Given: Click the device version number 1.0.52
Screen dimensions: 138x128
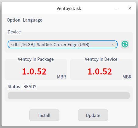Looking at the screenshot, I should [x=100, y=71].
